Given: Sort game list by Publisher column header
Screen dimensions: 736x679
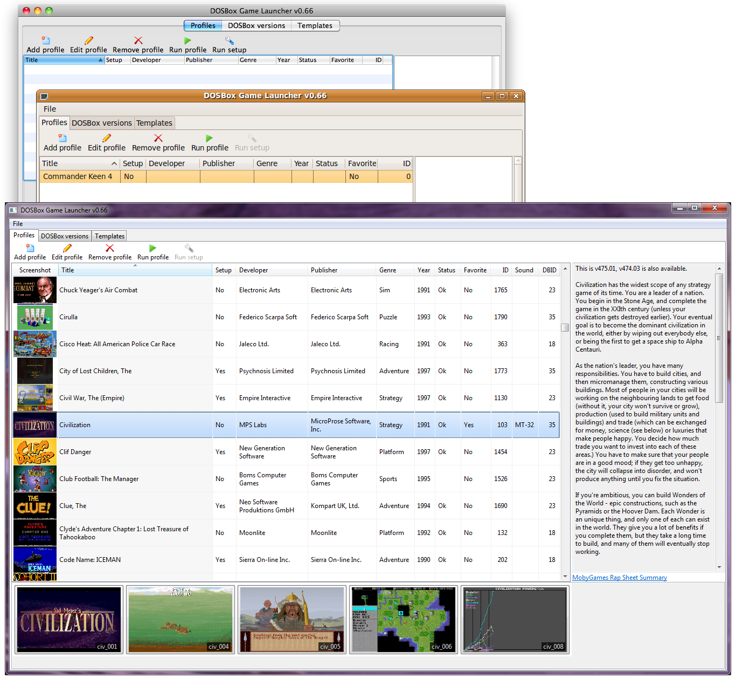Looking at the screenshot, I should 324,270.
